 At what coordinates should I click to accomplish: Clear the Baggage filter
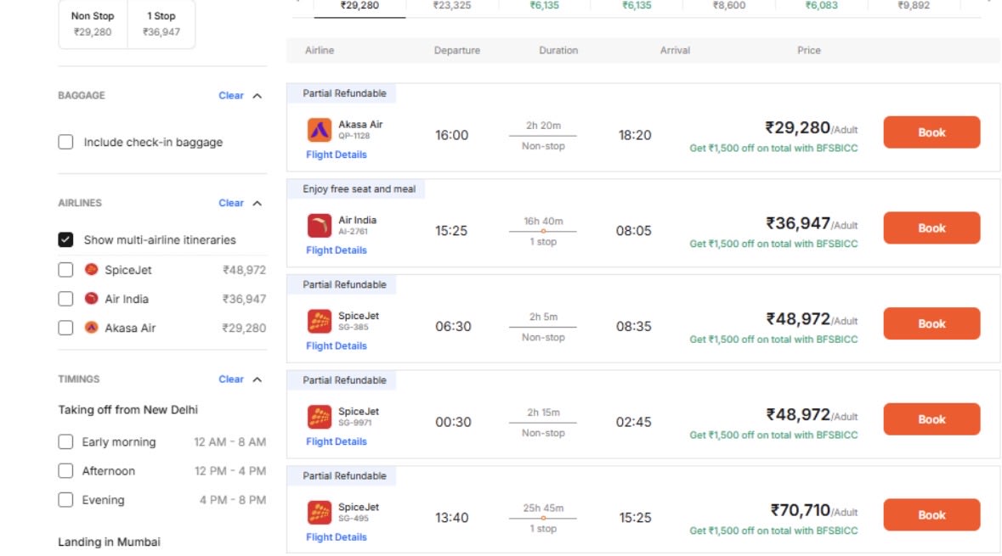tap(230, 96)
